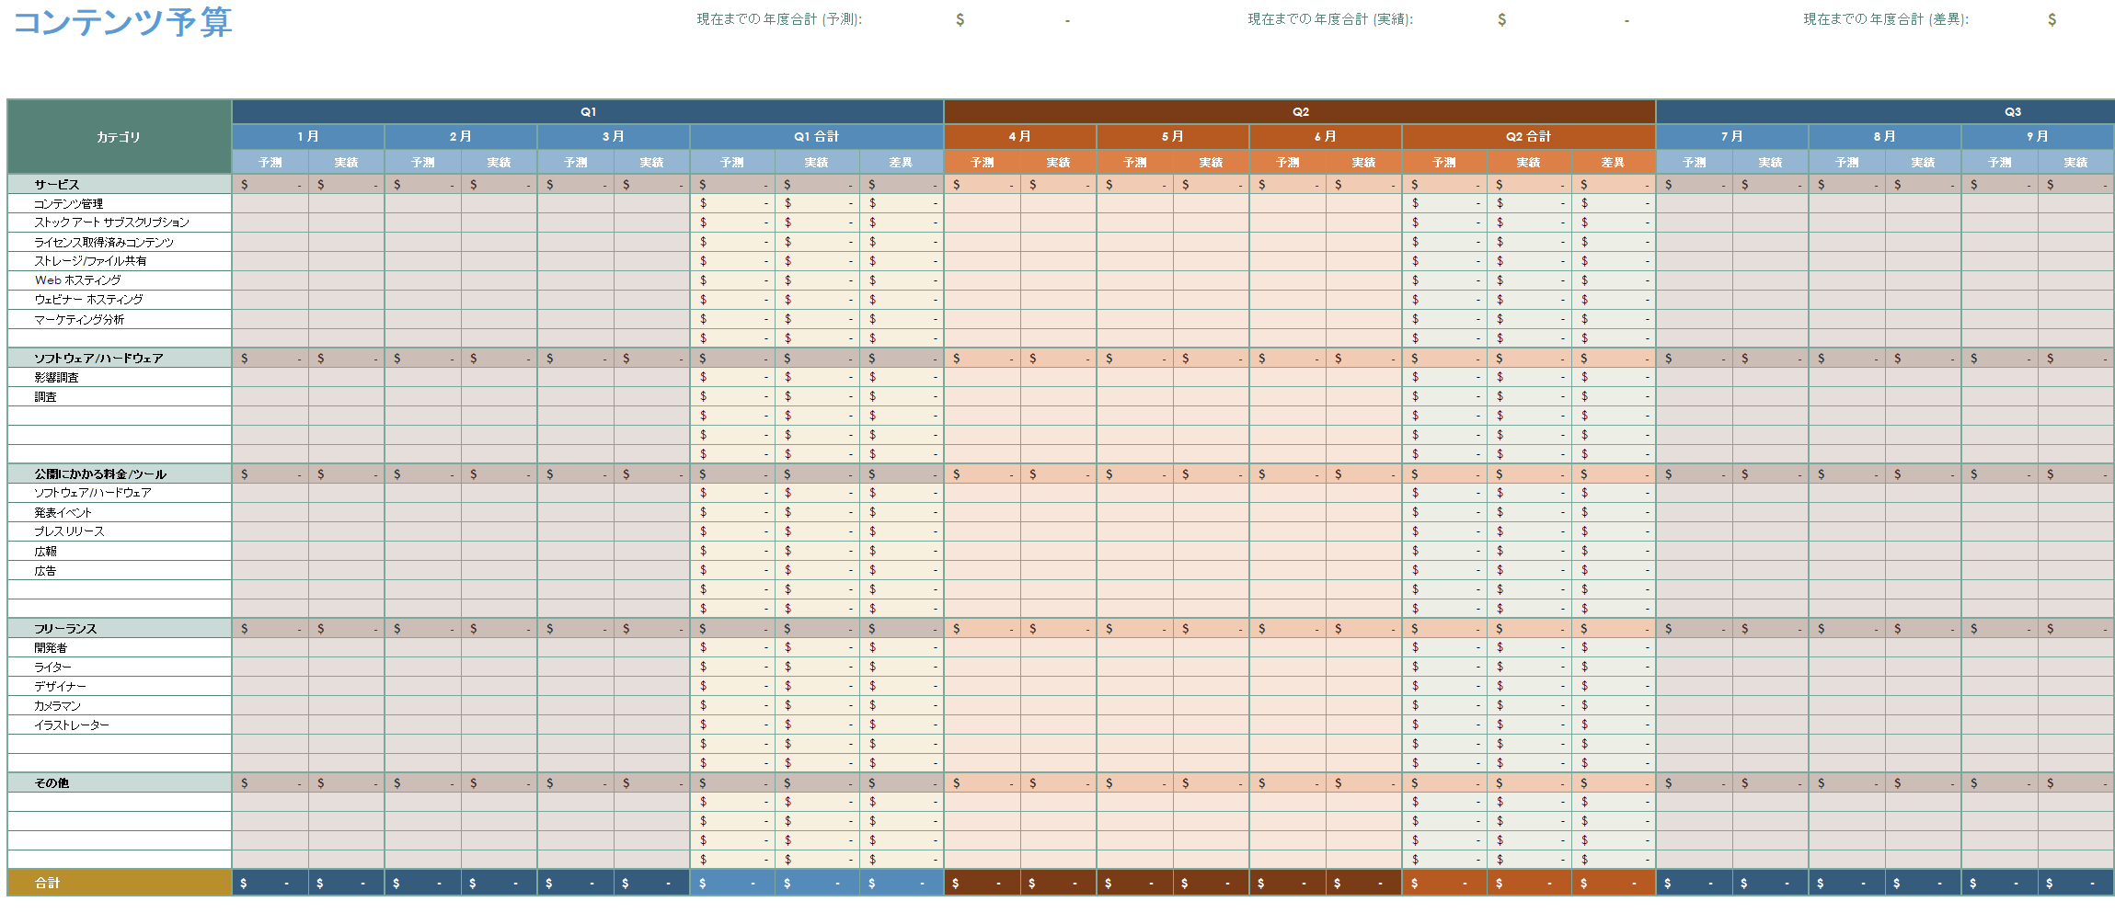Select the Web ホスティング row label
This screenshot has width=2115, height=913.
(78, 280)
